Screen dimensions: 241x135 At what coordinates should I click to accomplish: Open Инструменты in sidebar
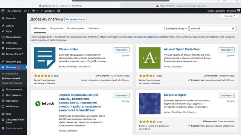coord(14,95)
